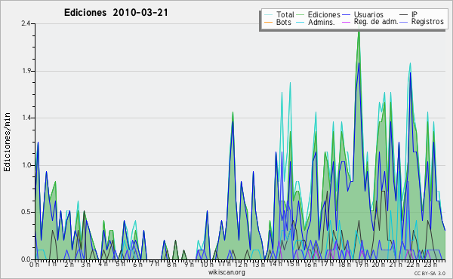The height and width of the screenshot is (279, 453).
Task: Click the edit spike near 11 h
Action: tap(233, 113)
